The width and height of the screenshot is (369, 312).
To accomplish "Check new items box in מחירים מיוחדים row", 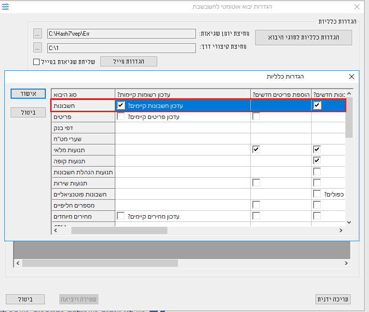I will 256,216.
